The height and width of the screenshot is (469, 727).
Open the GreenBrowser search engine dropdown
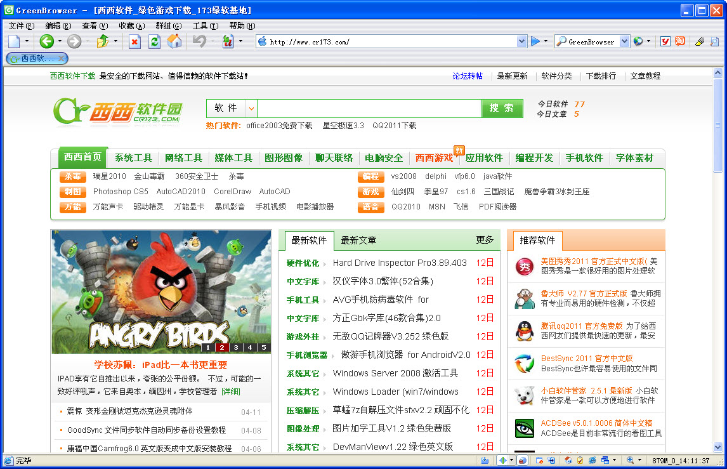pyautogui.click(x=624, y=41)
